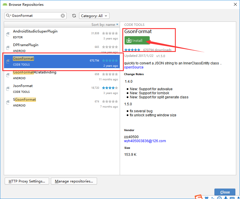This screenshot has height=199, width=240.
Task: Click the Sogou input method icon
Action: point(199,197)
